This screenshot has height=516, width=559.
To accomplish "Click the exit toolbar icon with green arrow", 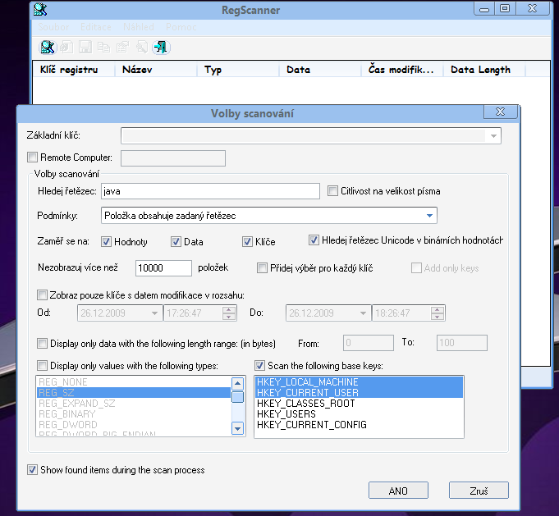I will [x=162, y=47].
